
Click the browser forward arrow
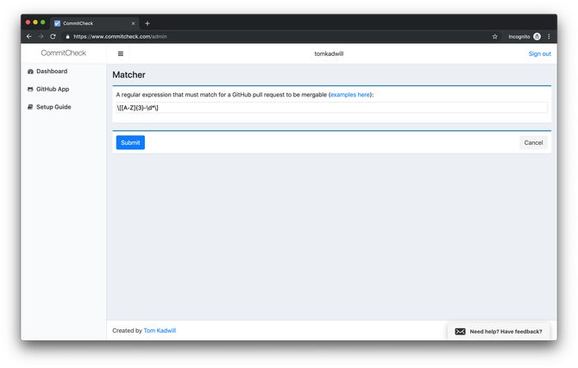coord(41,36)
